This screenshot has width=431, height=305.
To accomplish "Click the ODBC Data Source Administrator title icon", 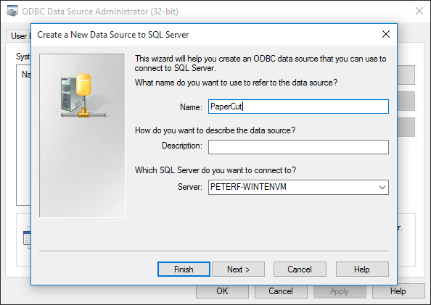I will tap(12, 12).
